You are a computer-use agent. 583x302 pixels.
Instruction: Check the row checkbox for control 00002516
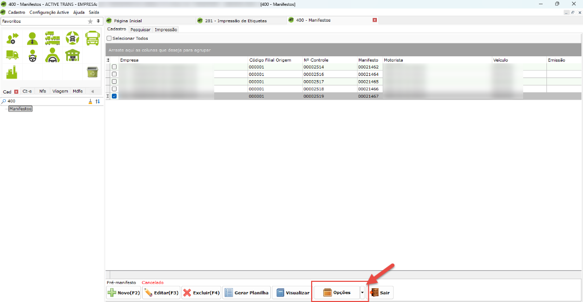click(x=114, y=74)
